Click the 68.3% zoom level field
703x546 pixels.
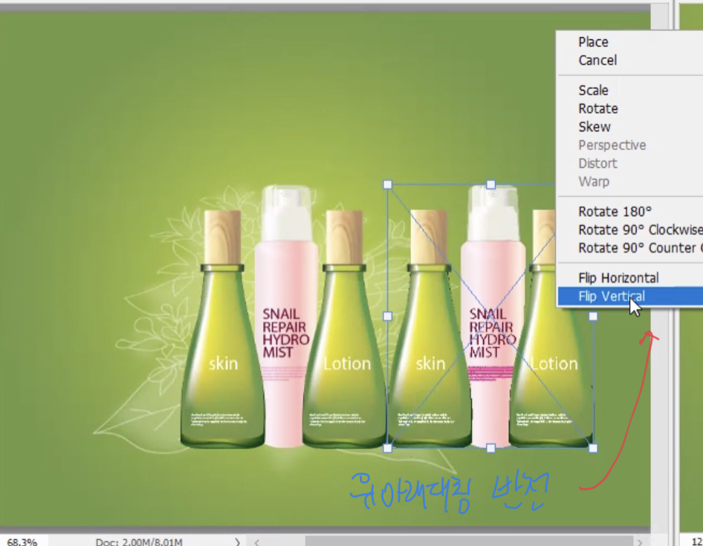tap(22, 541)
